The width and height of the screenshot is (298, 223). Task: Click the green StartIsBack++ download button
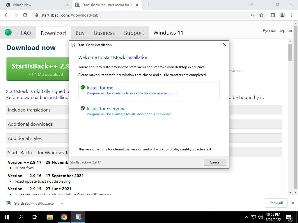tap(38, 69)
